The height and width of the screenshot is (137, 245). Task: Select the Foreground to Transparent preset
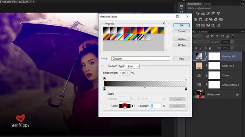[x=113, y=30]
